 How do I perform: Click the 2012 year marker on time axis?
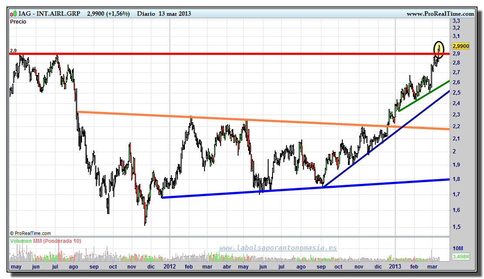click(168, 266)
